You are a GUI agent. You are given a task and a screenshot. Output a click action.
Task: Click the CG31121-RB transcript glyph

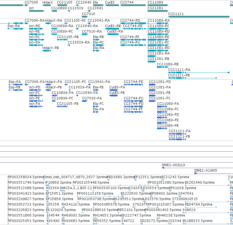coord(192,78)
